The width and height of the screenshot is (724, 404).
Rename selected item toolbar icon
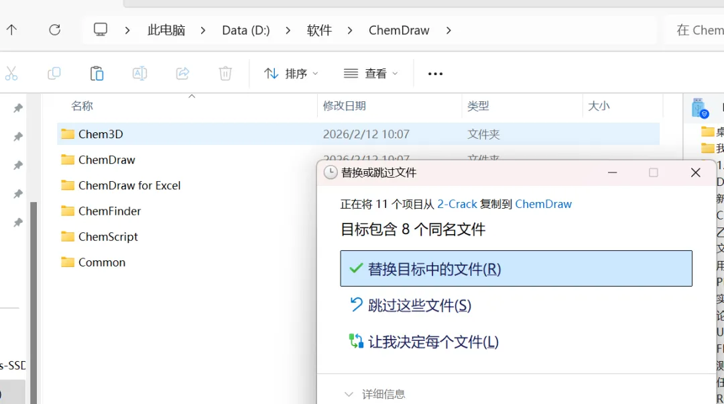coord(139,73)
